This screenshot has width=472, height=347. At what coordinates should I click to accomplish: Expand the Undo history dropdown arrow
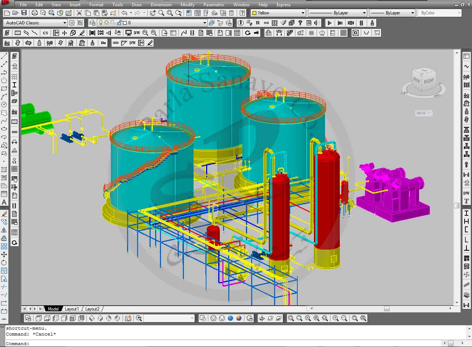pos(131,13)
